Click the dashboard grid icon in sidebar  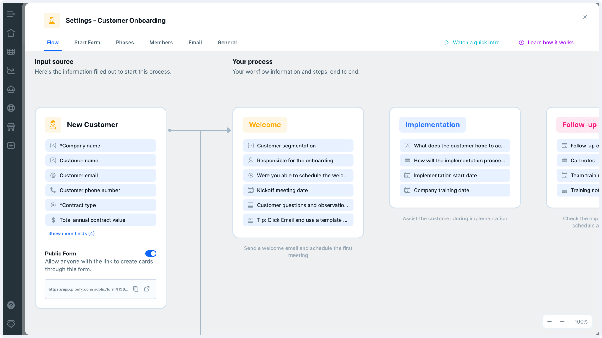(11, 52)
